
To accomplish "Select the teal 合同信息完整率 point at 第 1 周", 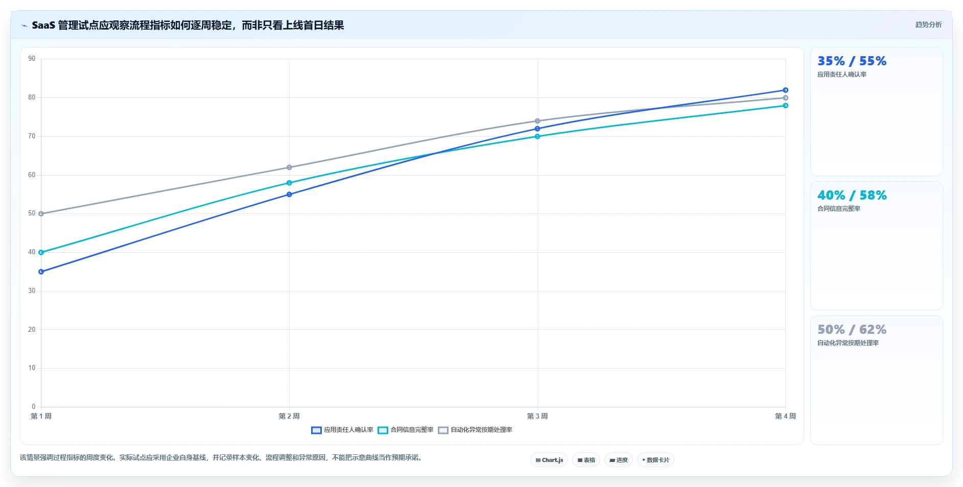I will [41, 252].
